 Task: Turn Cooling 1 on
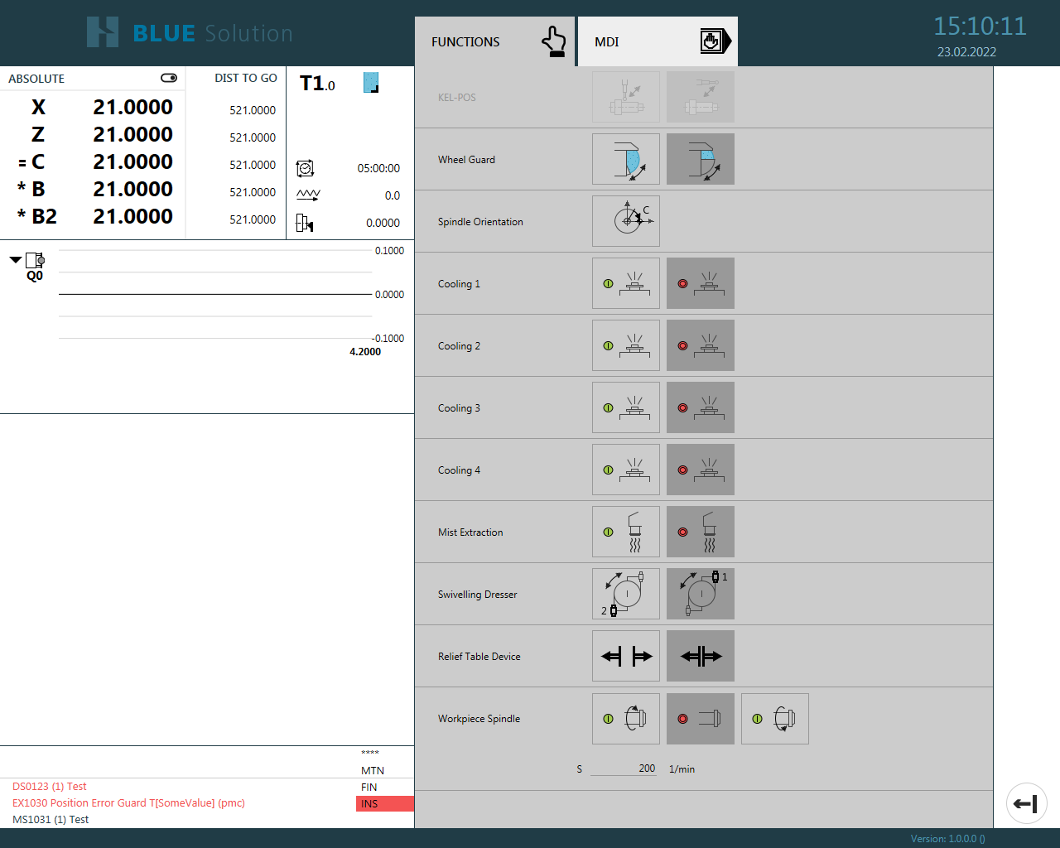coord(626,283)
